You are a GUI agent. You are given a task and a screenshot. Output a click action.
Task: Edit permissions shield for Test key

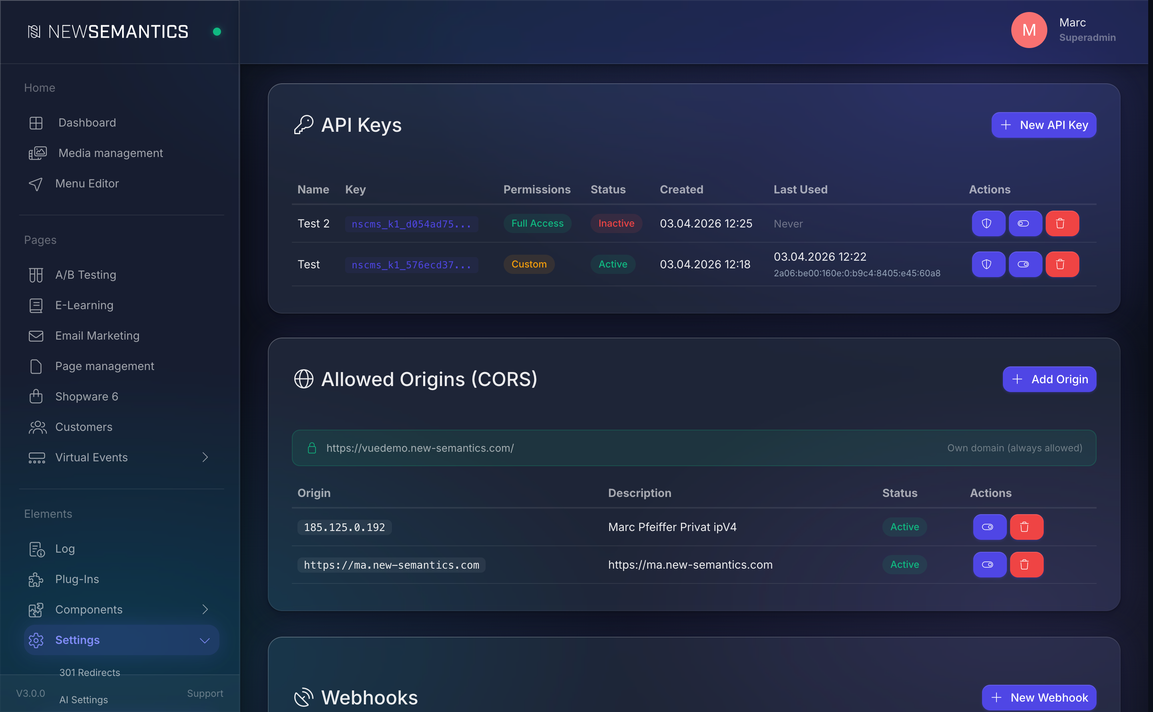pos(988,264)
